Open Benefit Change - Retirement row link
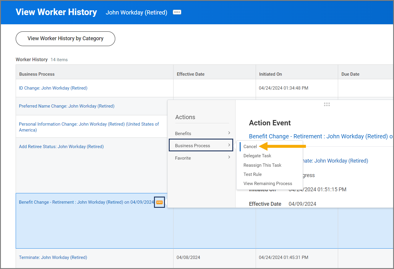394x269 pixels. coord(86,202)
